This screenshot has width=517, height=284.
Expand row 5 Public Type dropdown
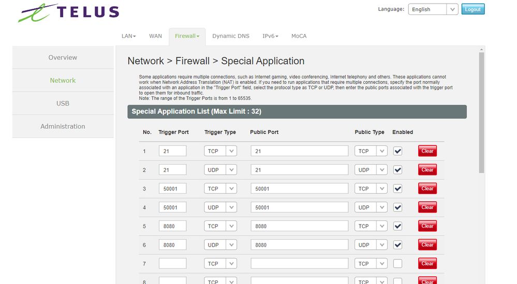371,226
